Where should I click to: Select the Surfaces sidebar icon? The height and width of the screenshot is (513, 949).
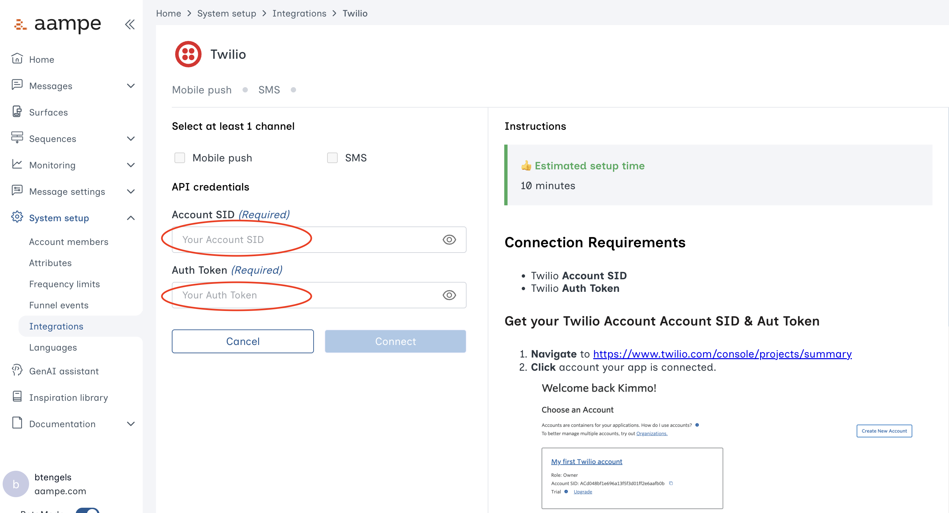(x=17, y=112)
